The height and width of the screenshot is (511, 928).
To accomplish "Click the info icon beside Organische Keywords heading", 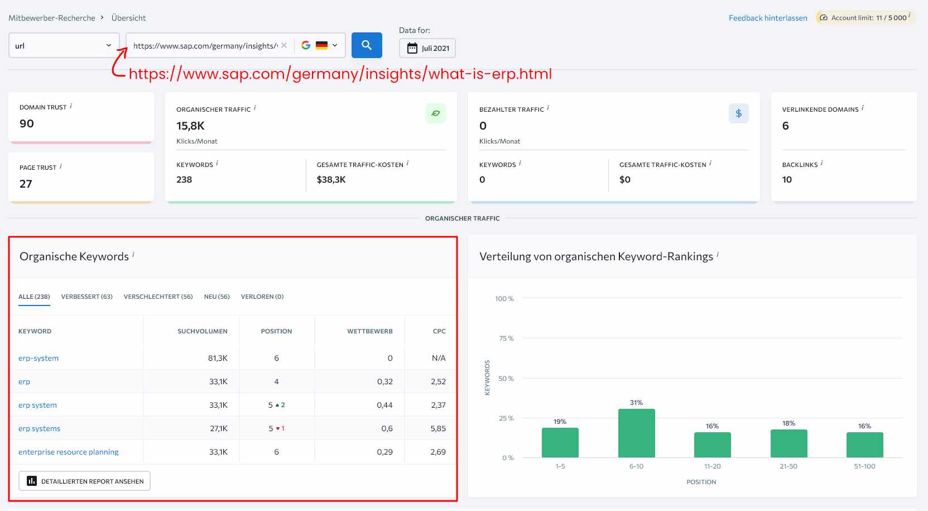I will [x=133, y=255].
